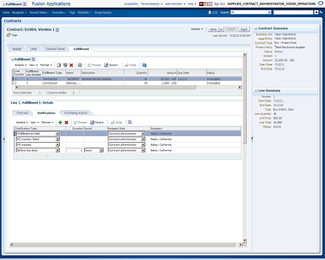Click the Done button
Screen dimensions: 325x260
point(244,29)
